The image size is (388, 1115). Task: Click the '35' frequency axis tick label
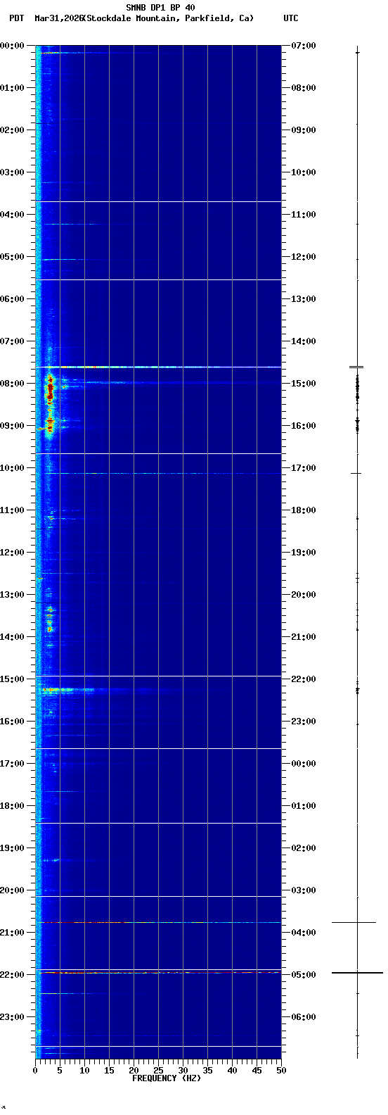coord(207,1071)
